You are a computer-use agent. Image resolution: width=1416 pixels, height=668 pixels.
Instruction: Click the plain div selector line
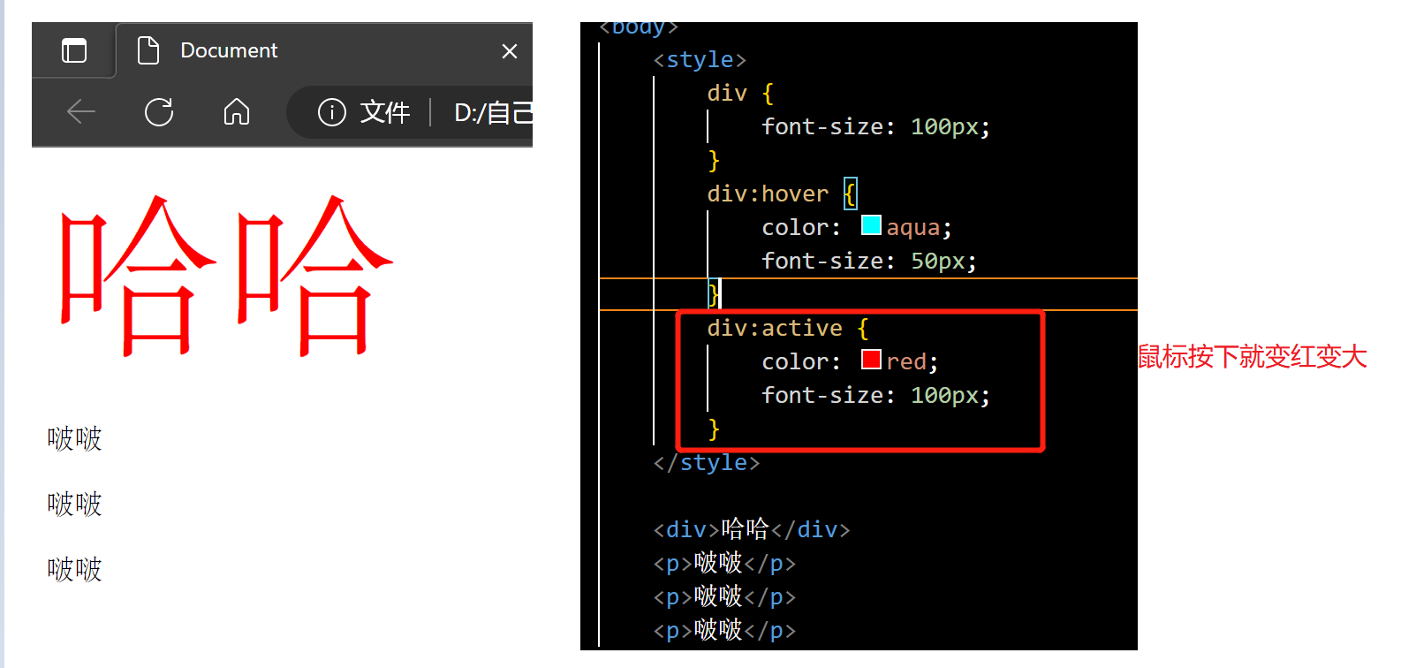(x=740, y=93)
